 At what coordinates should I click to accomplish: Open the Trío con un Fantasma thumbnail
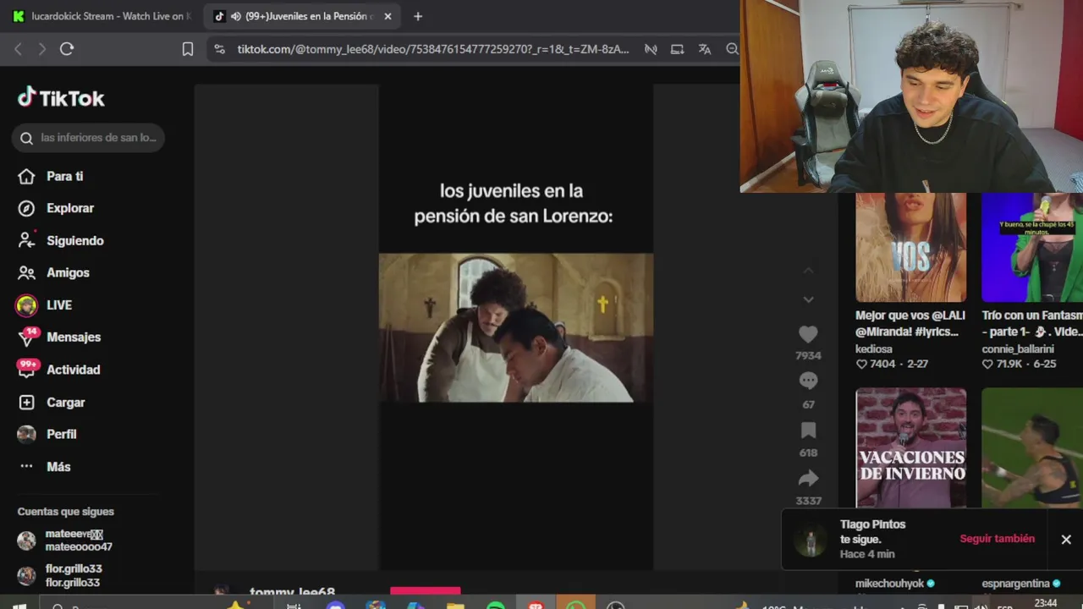click(x=1032, y=247)
